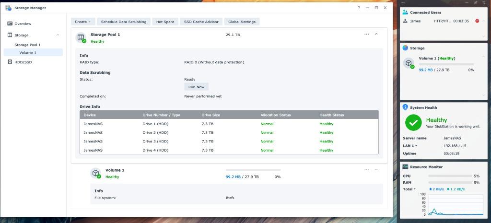Viewport: 491px width, 223px height.
Task: Collapse the Storage section in sidebar
Action: click(58, 35)
